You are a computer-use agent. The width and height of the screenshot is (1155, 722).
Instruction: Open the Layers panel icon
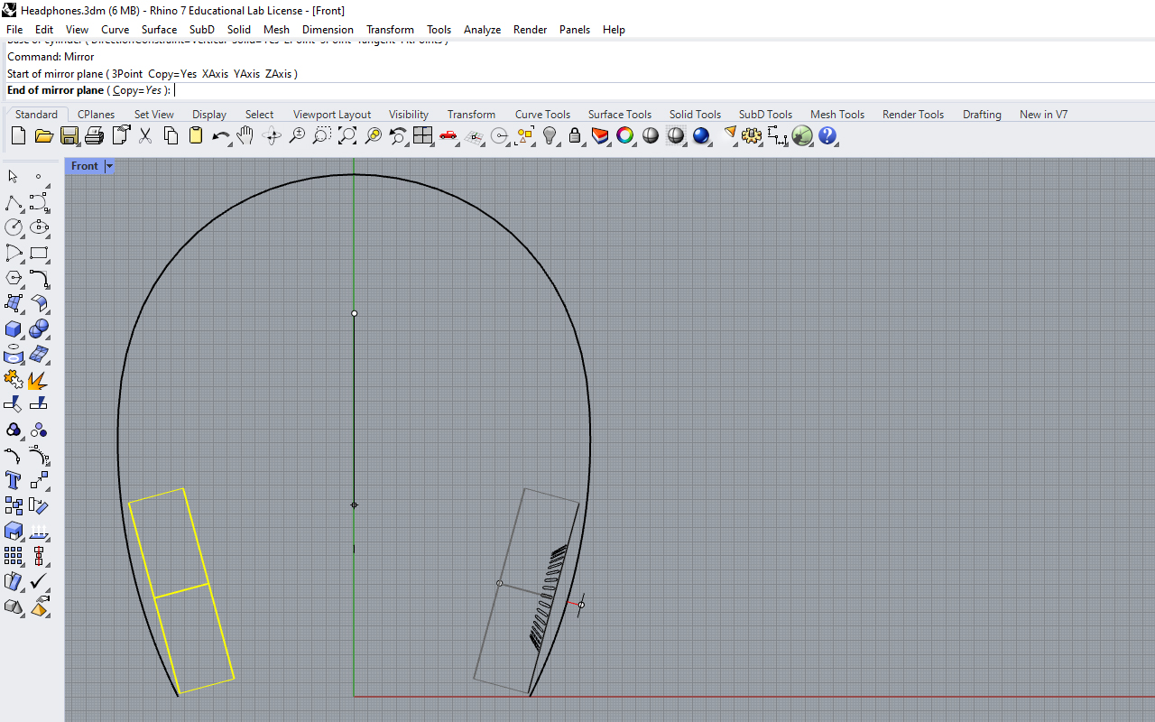tap(600, 136)
